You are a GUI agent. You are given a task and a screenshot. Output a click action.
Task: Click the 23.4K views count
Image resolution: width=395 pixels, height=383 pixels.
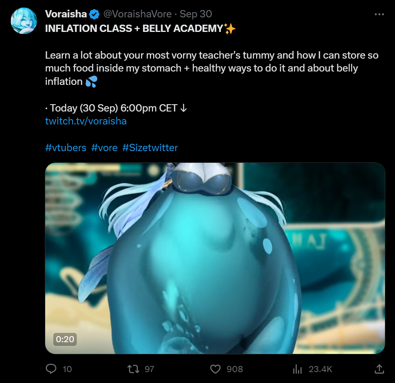[x=320, y=369]
